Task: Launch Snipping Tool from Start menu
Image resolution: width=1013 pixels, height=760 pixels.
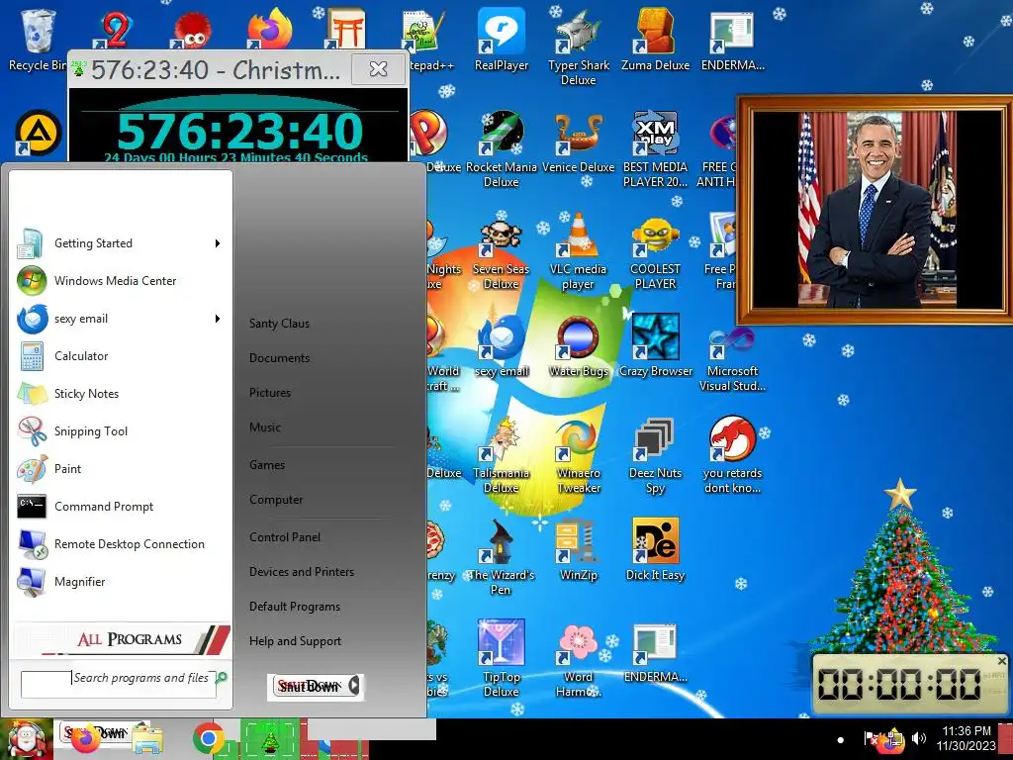Action: 120,431
